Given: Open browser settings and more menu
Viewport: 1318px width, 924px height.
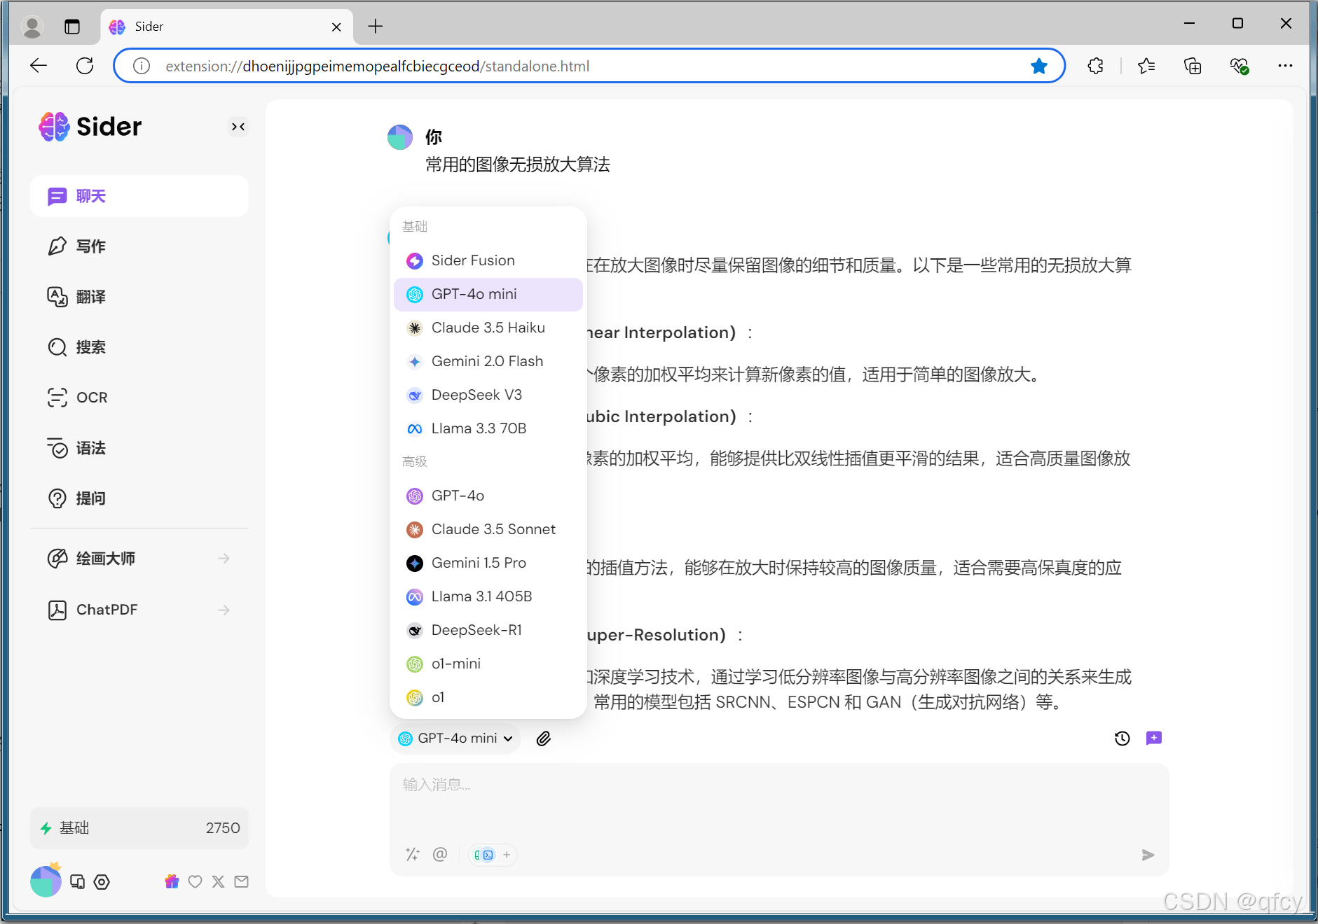Looking at the screenshot, I should pos(1285,66).
